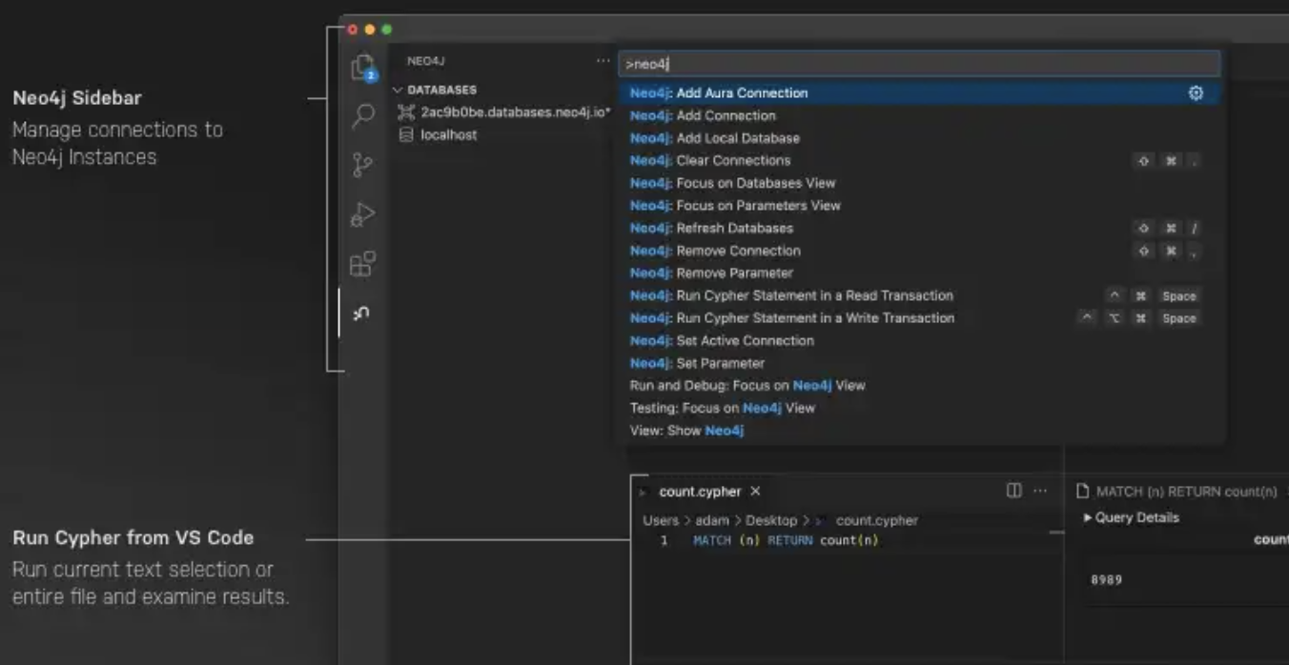Screen dimensions: 1289x665
Task: Choose Neo4j: Focus on Databases View
Action: click(x=920, y=183)
